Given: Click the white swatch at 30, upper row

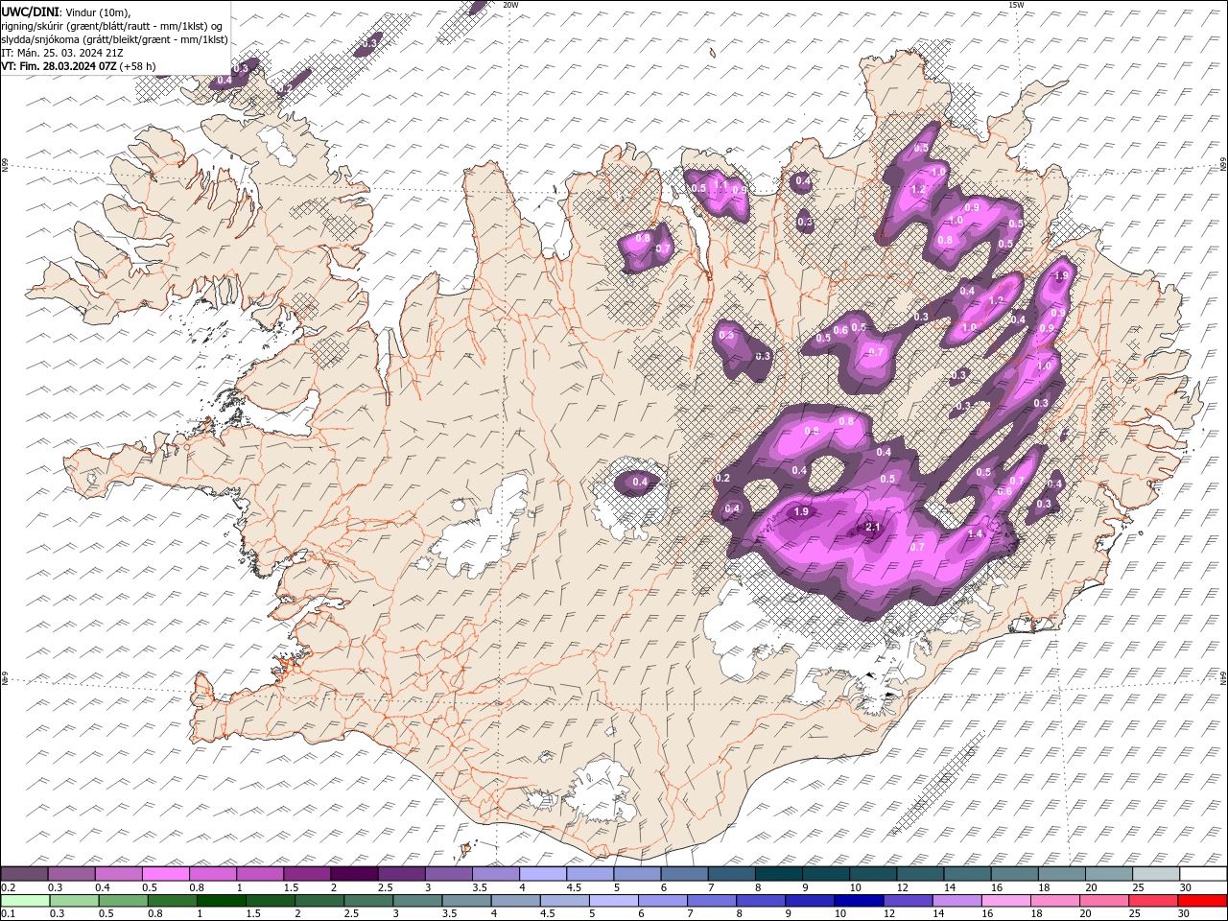Looking at the screenshot, I should tap(1203, 874).
